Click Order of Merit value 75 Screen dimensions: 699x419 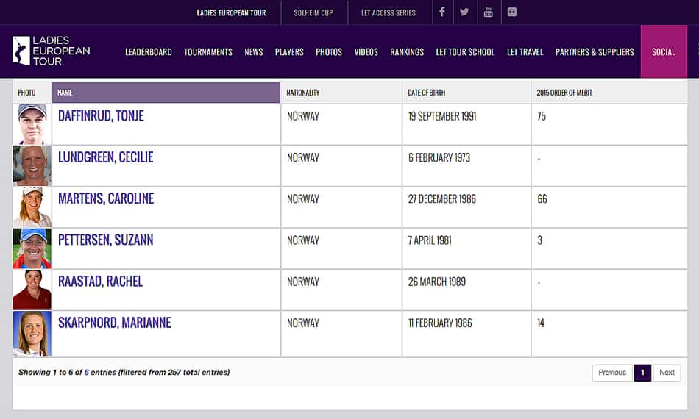click(542, 117)
